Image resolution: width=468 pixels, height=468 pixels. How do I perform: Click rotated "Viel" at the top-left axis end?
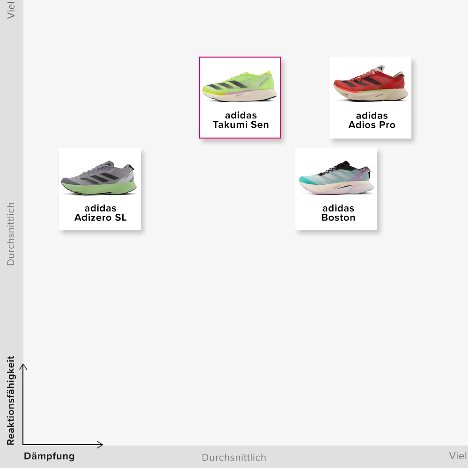pyautogui.click(x=11, y=9)
